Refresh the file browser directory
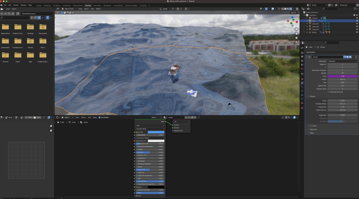This screenshot has width=359, height=199. [x=13, y=13]
